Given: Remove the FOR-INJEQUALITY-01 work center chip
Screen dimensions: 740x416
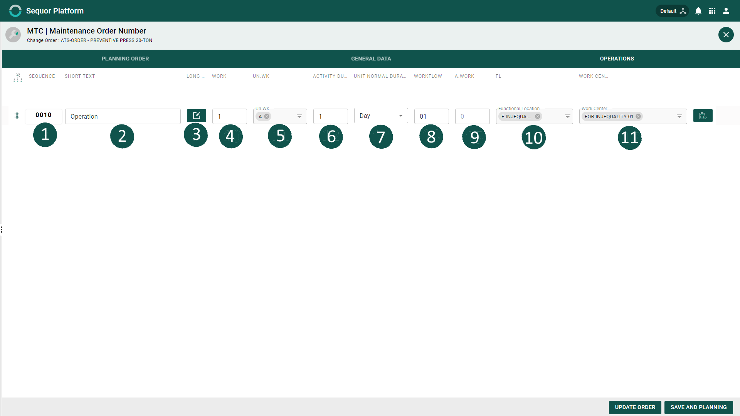Looking at the screenshot, I should coord(638,116).
